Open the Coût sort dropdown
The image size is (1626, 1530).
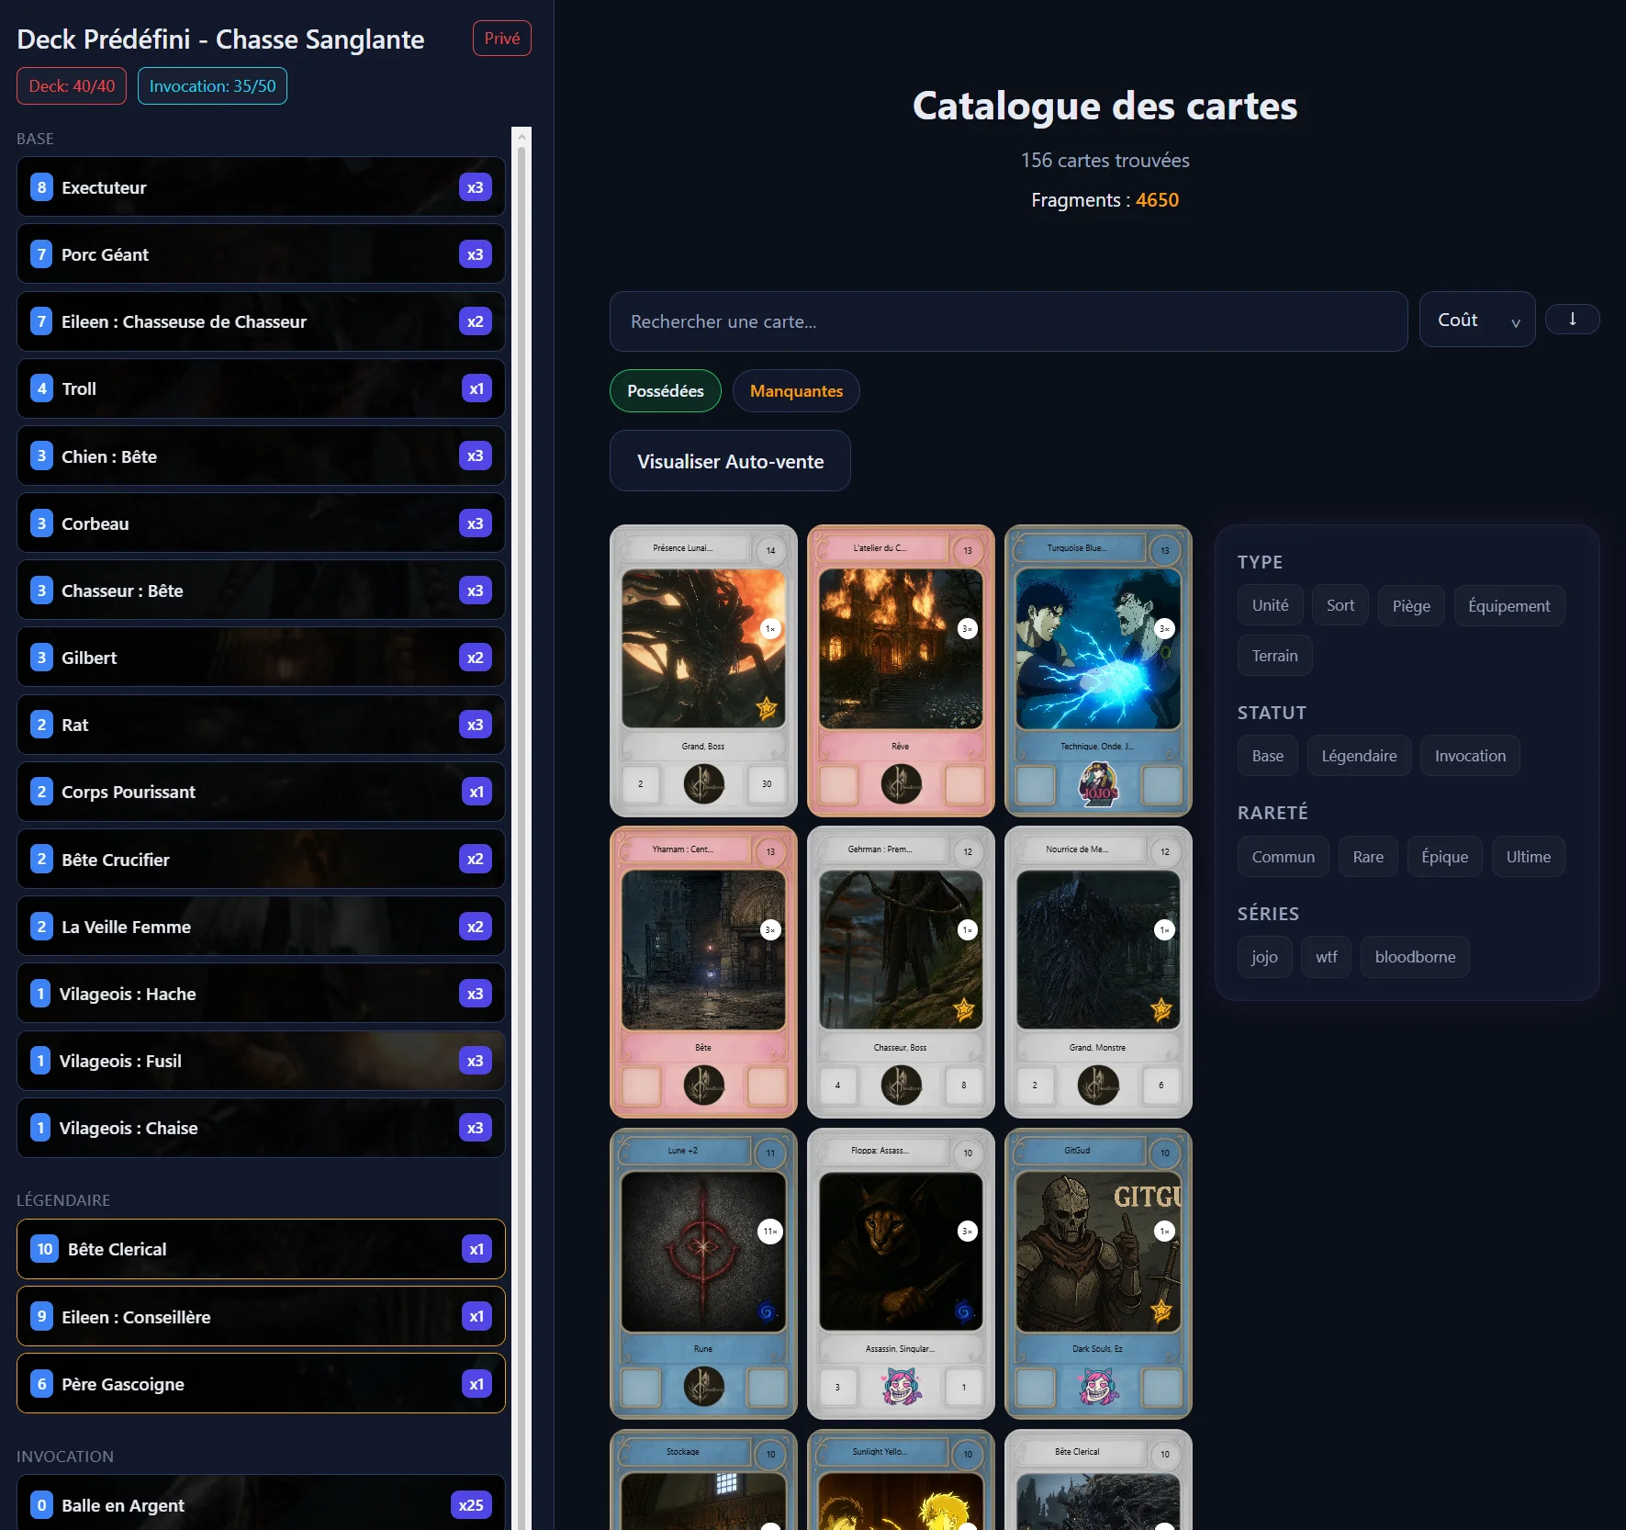click(x=1476, y=320)
